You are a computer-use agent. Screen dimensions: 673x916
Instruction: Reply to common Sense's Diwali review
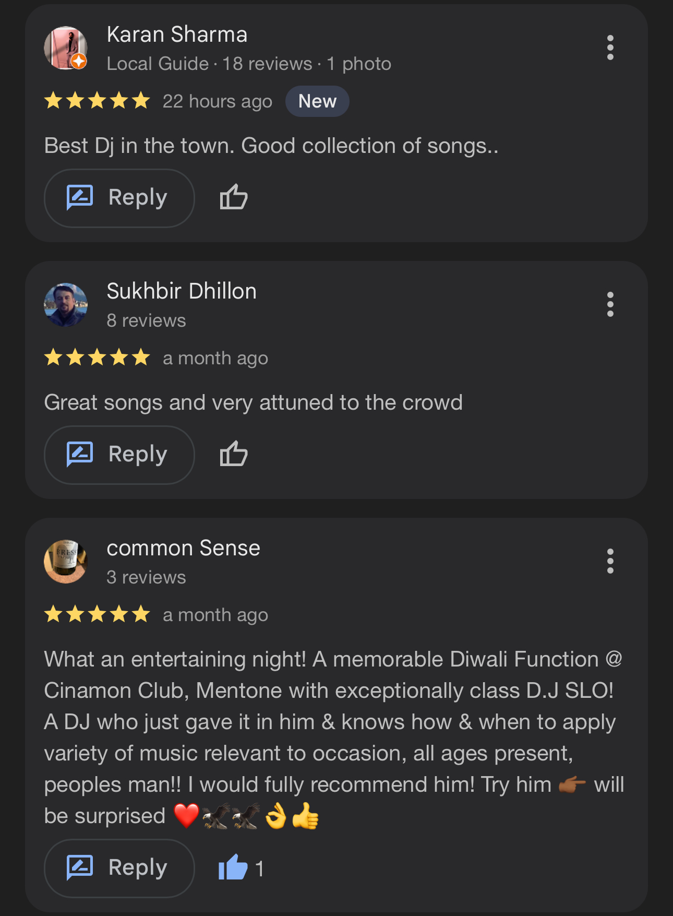tap(119, 868)
